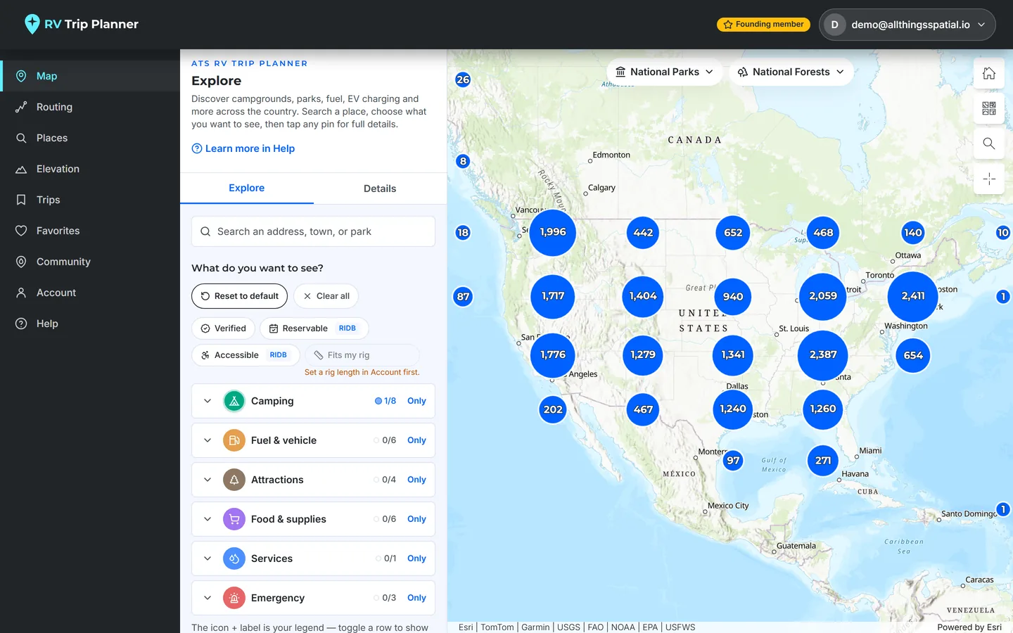
Task: Open the 97 cluster marker
Action: click(x=733, y=461)
